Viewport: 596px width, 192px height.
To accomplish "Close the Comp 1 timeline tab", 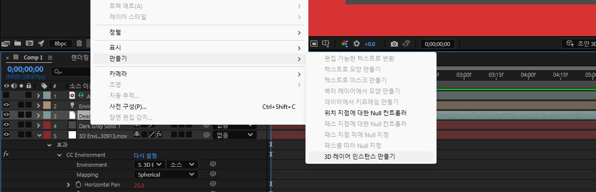I will click(7, 58).
